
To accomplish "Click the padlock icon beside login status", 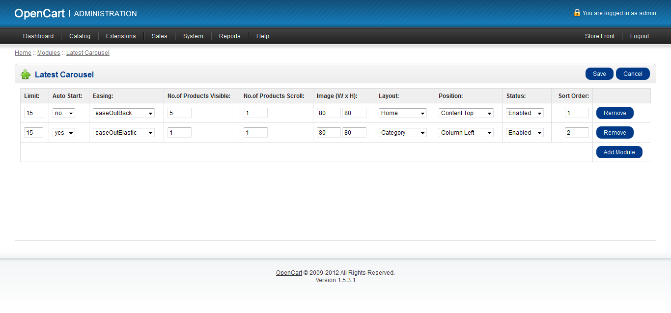I will [x=577, y=13].
